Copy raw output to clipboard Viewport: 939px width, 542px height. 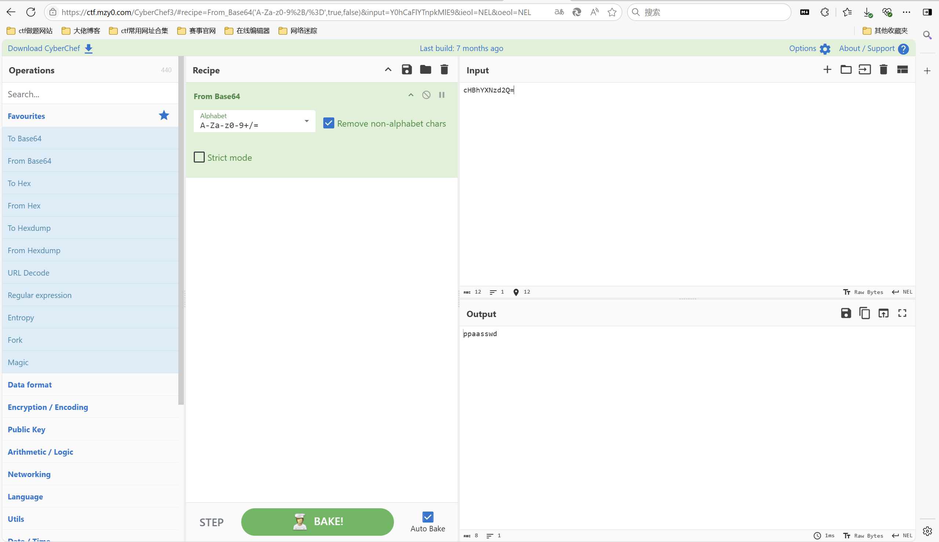coord(864,313)
